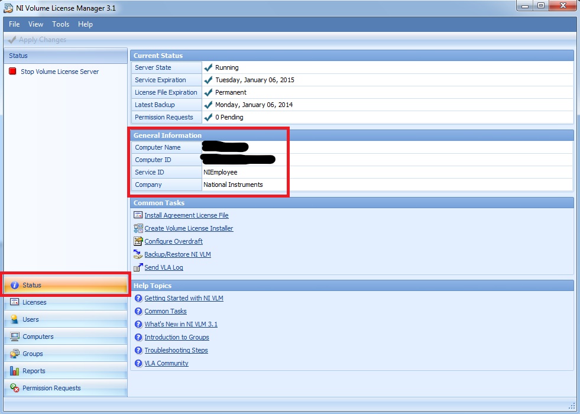Click the '0 Pending' permission requests value

[x=229, y=117]
